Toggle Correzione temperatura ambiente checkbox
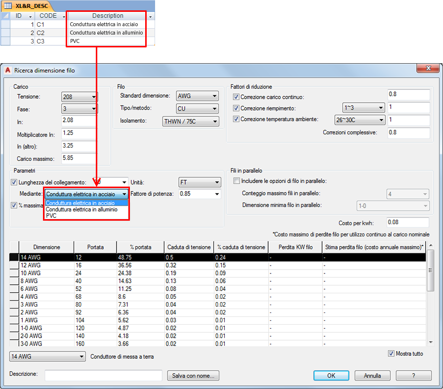The image size is (443, 389). pyautogui.click(x=236, y=119)
